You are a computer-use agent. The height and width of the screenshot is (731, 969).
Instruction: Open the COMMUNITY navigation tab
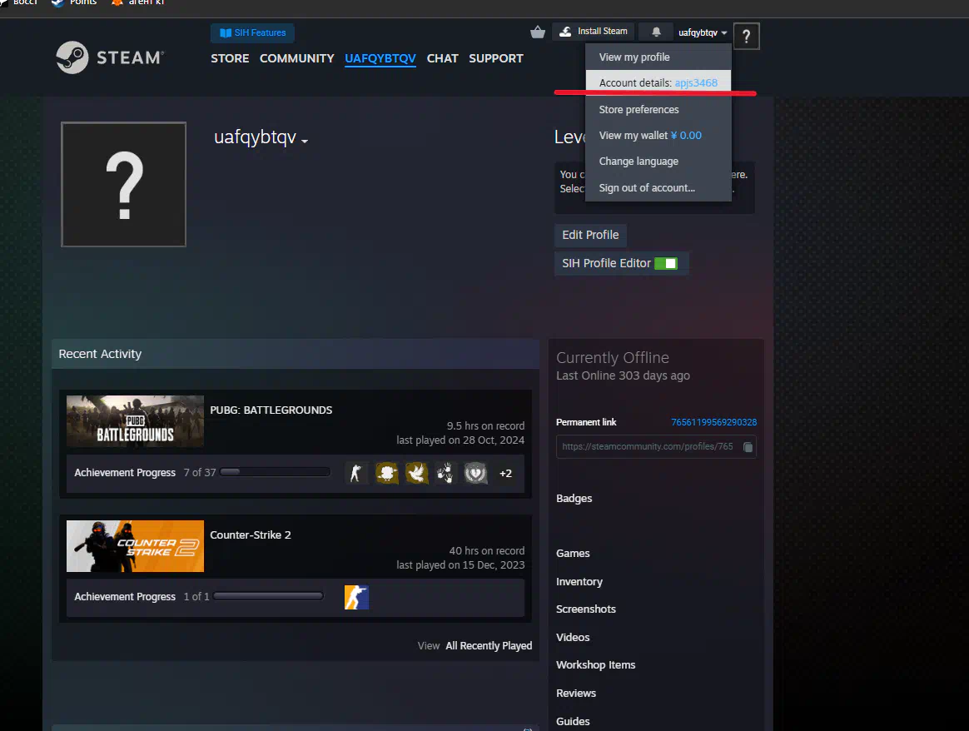(x=296, y=58)
